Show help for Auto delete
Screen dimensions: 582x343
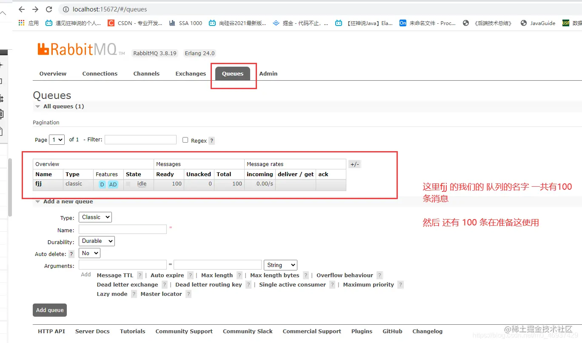click(x=71, y=254)
